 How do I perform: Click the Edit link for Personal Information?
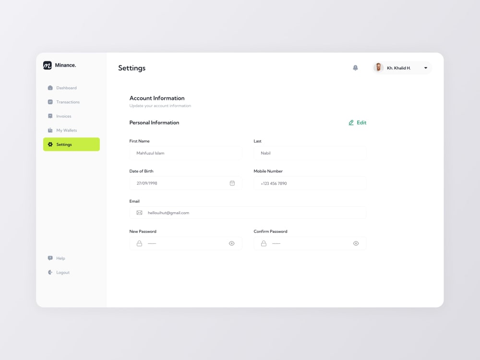[358, 122]
